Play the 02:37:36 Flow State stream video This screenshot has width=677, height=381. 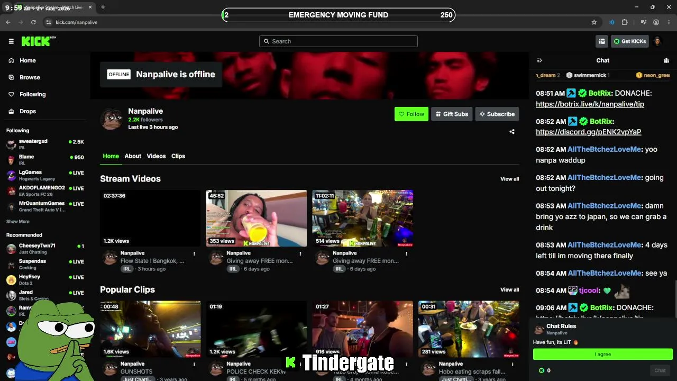click(151, 218)
